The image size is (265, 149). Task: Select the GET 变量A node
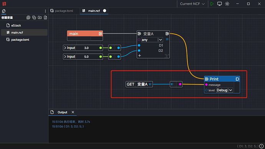click(x=139, y=84)
